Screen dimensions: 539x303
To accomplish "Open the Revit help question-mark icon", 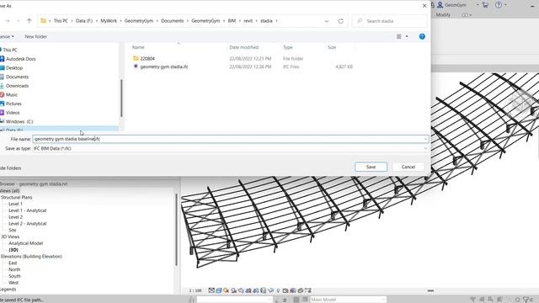I will pyautogui.click(x=499, y=5).
